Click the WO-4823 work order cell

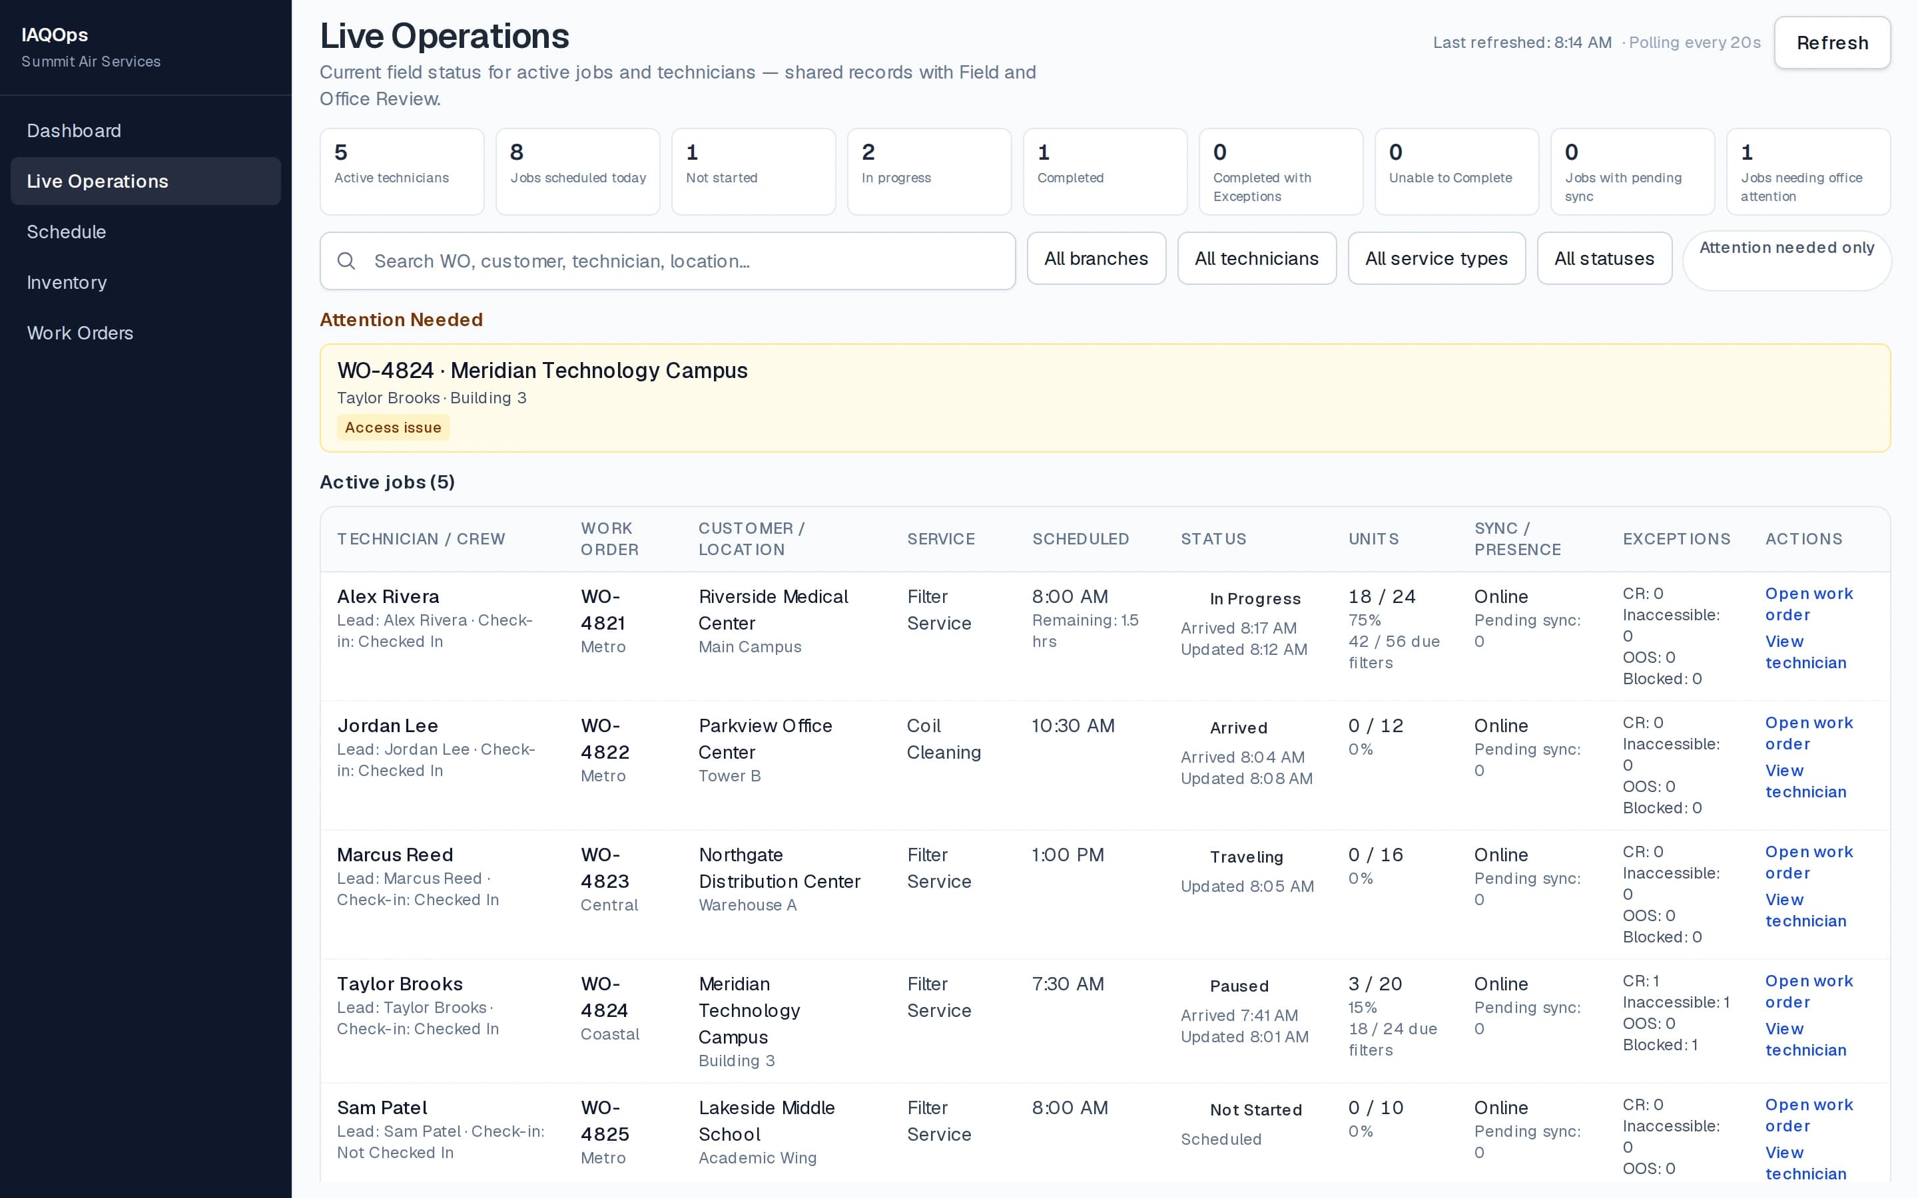pos(605,869)
